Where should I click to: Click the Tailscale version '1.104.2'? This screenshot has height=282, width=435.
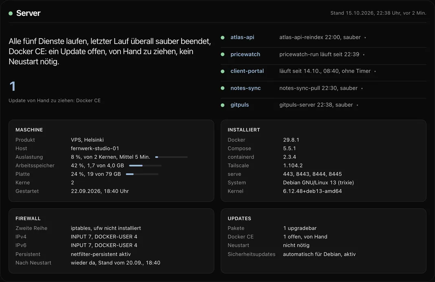[x=293, y=166]
